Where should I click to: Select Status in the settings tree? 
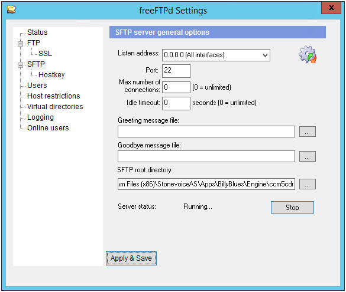(37, 32)
